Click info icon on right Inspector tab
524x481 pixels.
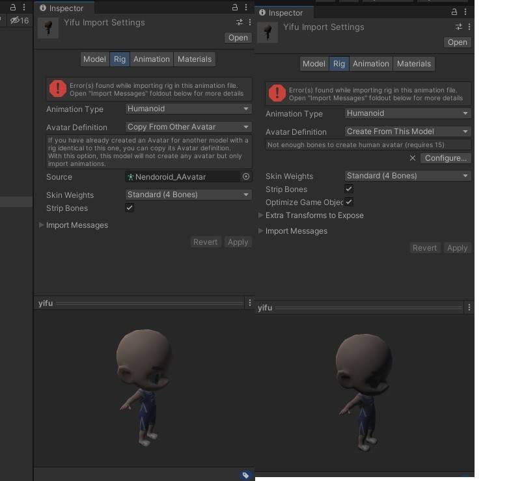(262, 12)
